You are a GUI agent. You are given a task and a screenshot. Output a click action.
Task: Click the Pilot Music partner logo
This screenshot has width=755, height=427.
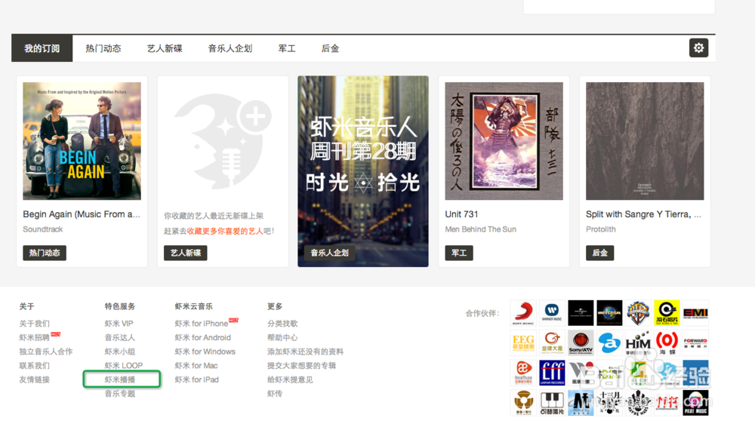pos(696,402)
